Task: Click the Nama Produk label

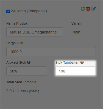Action: (x=17, y=24)
